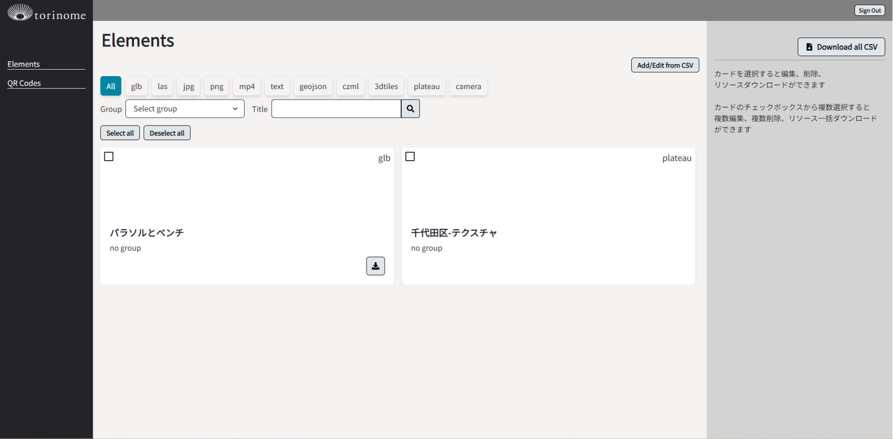Viewport: 893px width, 439px height.
Task: Tick the 千代田区-テクスチャ card checkbox
Action: pyautogui.click(x=410, y=157)
